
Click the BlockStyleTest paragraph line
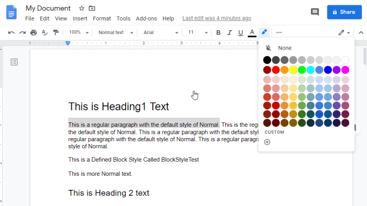click(x=134, y=160)
